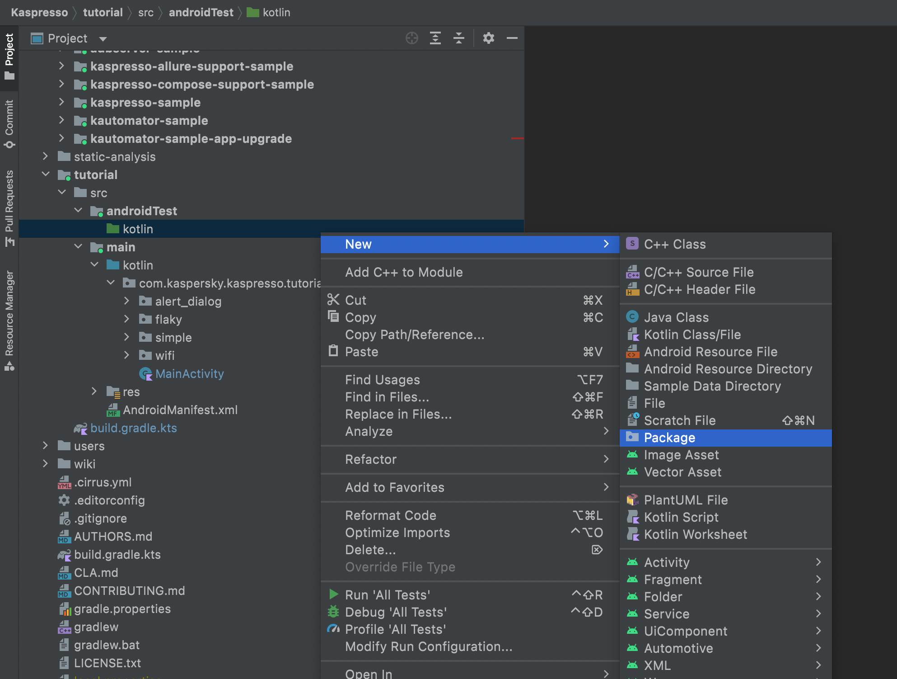The width and height of the screenshot is (897, 679).
Task: Expand the kautomator-sample module
Action: pyautogui.click(x=61, y=120)
